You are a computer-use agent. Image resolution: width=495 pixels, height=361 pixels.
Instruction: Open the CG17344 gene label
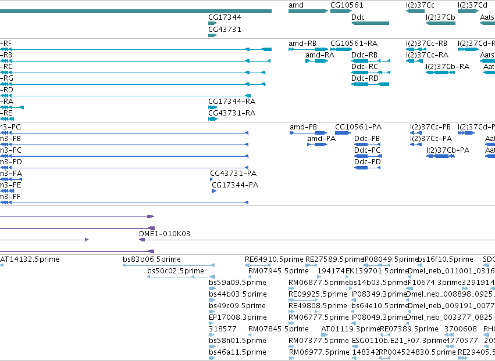click(225, 17)
